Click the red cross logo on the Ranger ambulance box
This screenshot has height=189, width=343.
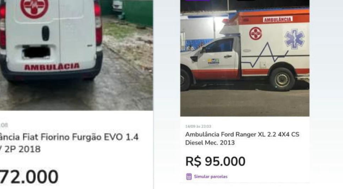(256, 33)
